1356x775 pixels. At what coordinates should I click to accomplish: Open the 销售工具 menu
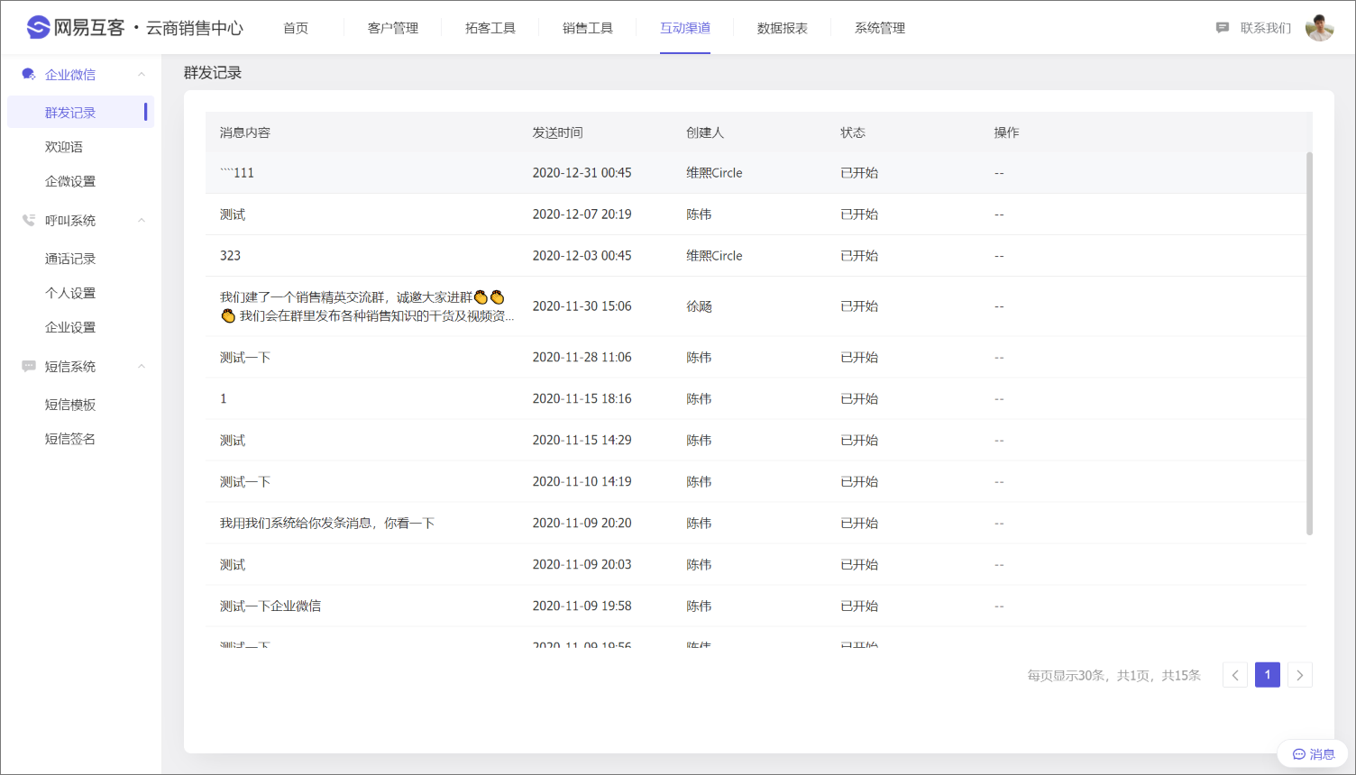click(x=588, y=28)
